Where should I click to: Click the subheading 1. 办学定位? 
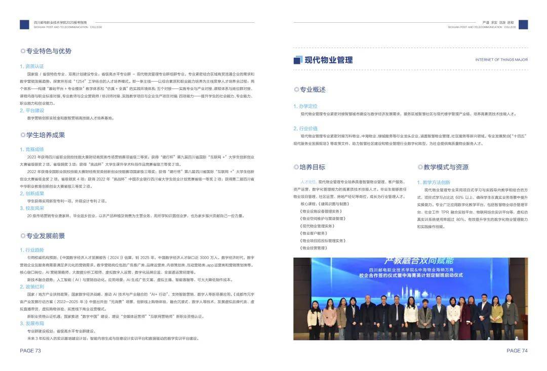[305, 106]
